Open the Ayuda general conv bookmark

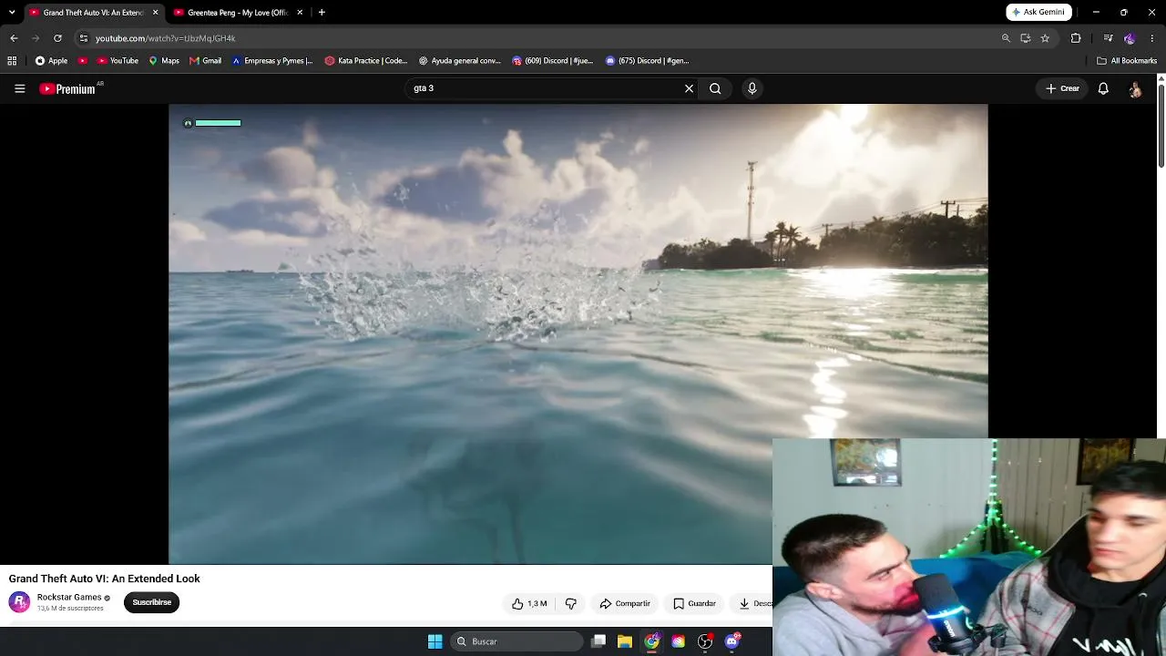(460, 61)
